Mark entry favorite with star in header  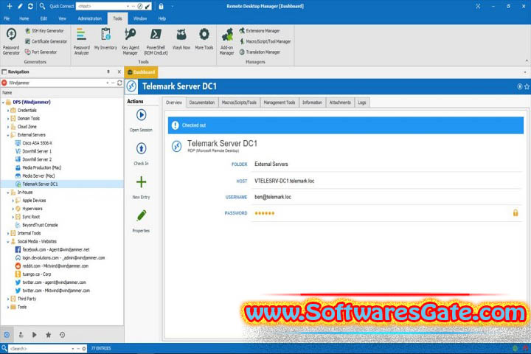click(527, 87)
